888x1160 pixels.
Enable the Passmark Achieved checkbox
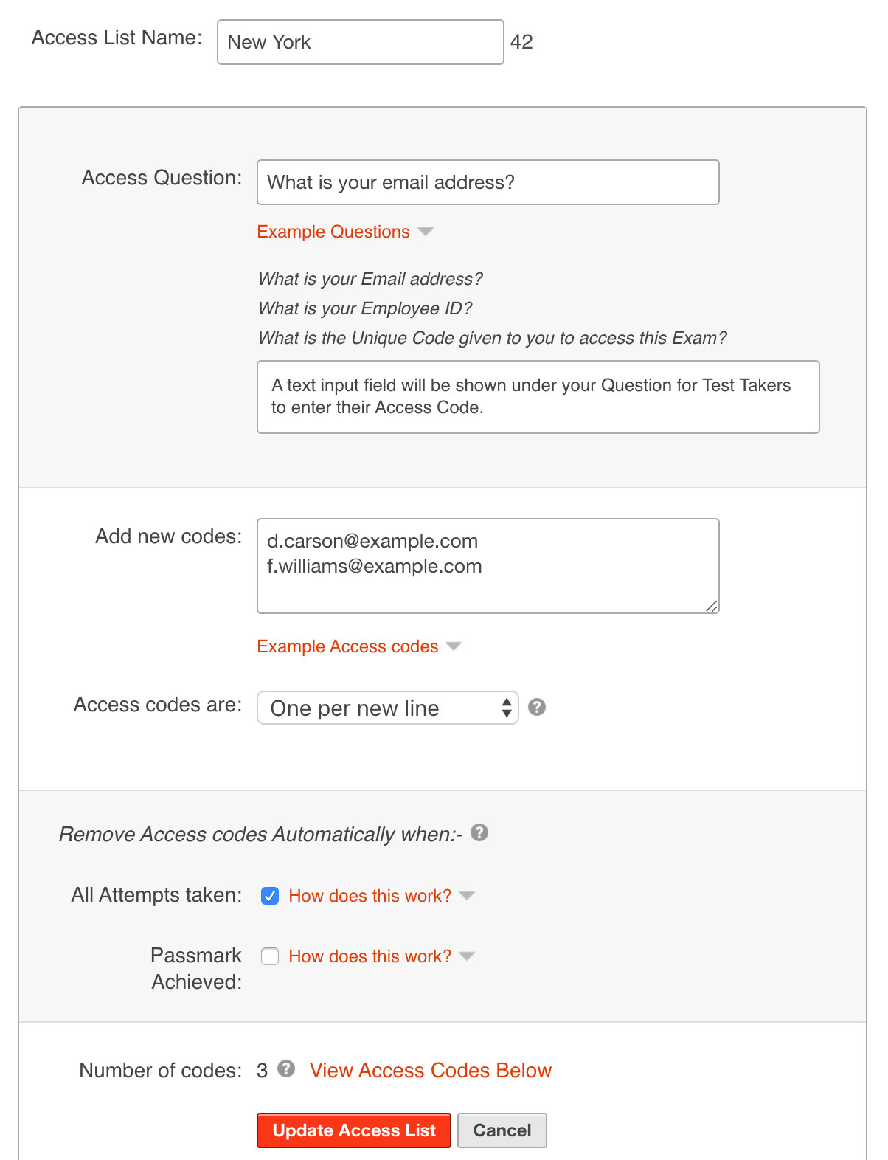(x=270, y=956)
